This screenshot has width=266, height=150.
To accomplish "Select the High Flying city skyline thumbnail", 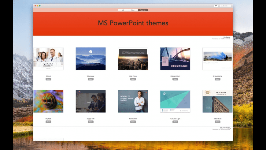I will click(133, 59).
